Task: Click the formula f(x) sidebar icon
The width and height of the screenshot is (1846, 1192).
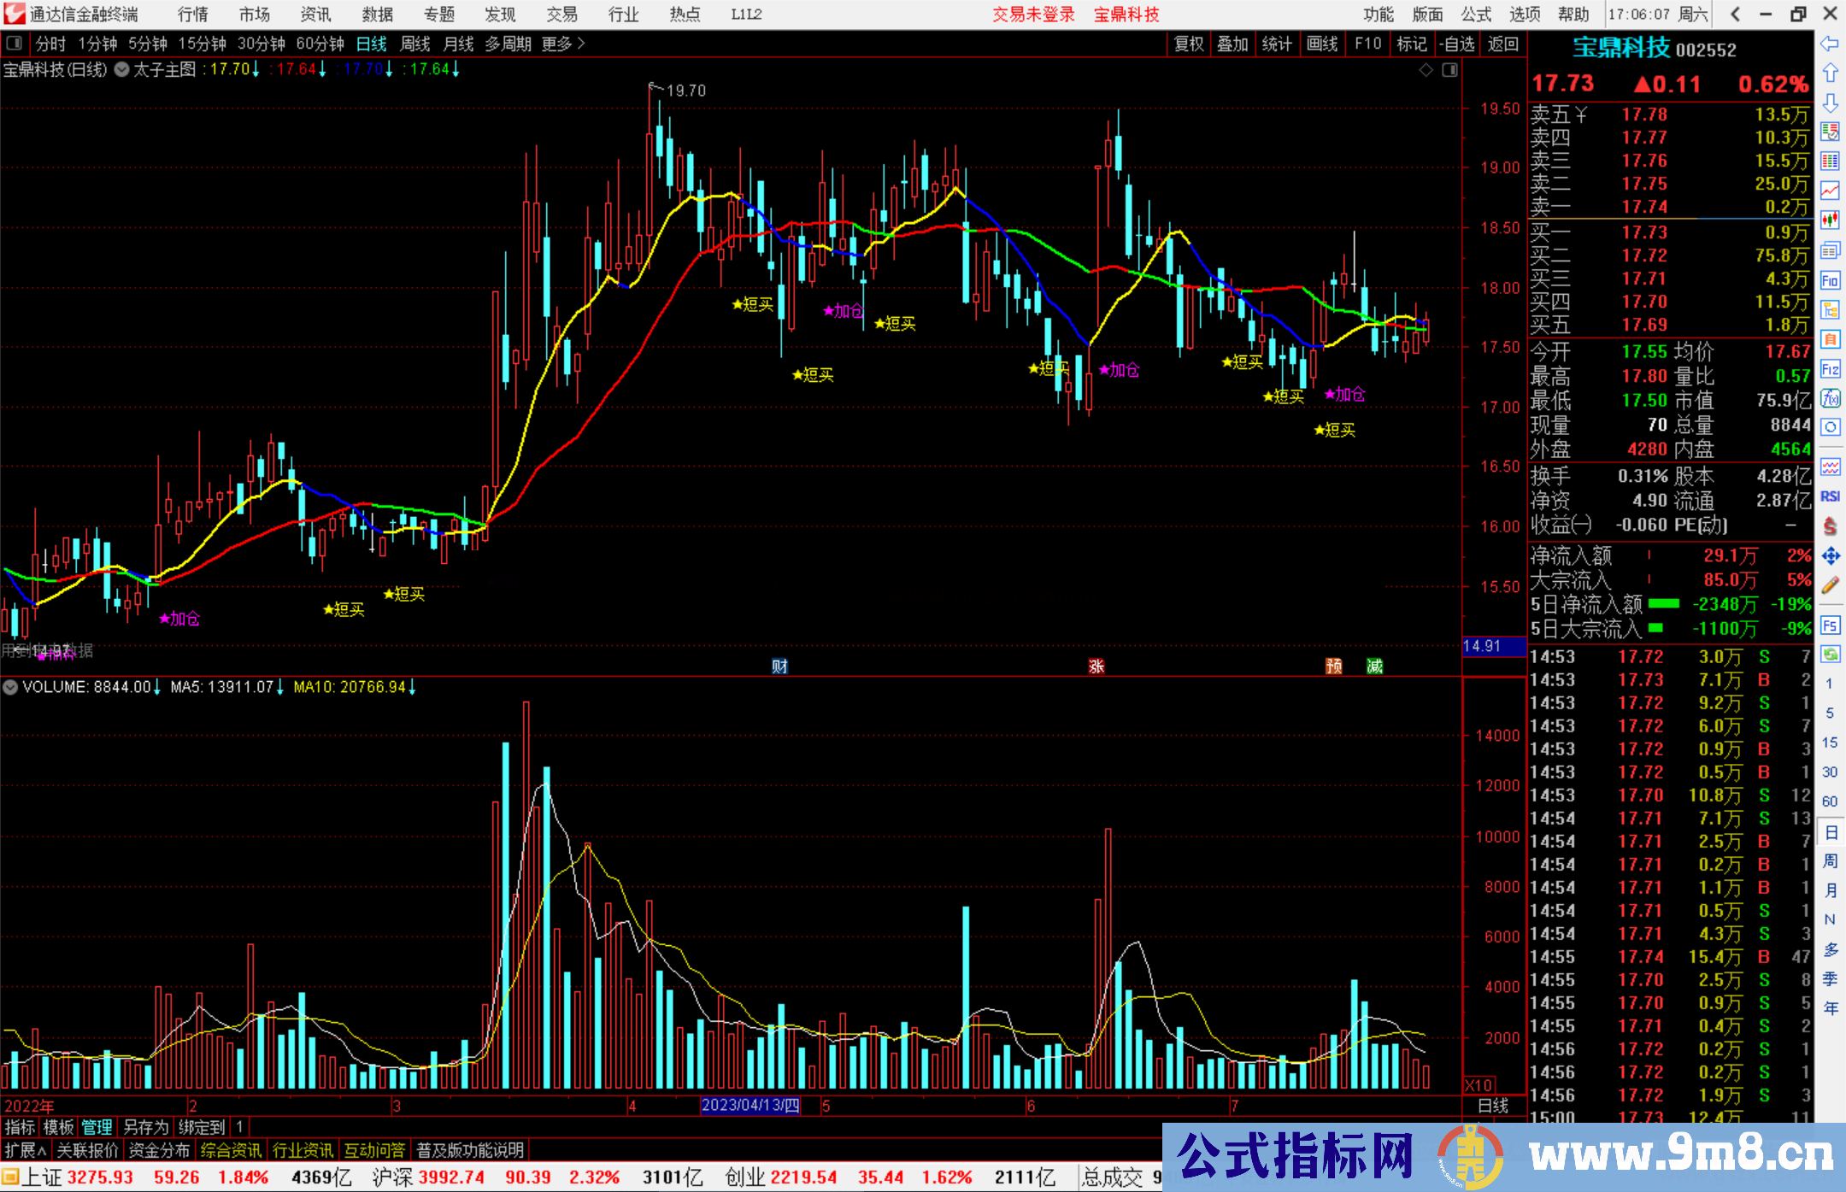Action: tap(1830, 398)
